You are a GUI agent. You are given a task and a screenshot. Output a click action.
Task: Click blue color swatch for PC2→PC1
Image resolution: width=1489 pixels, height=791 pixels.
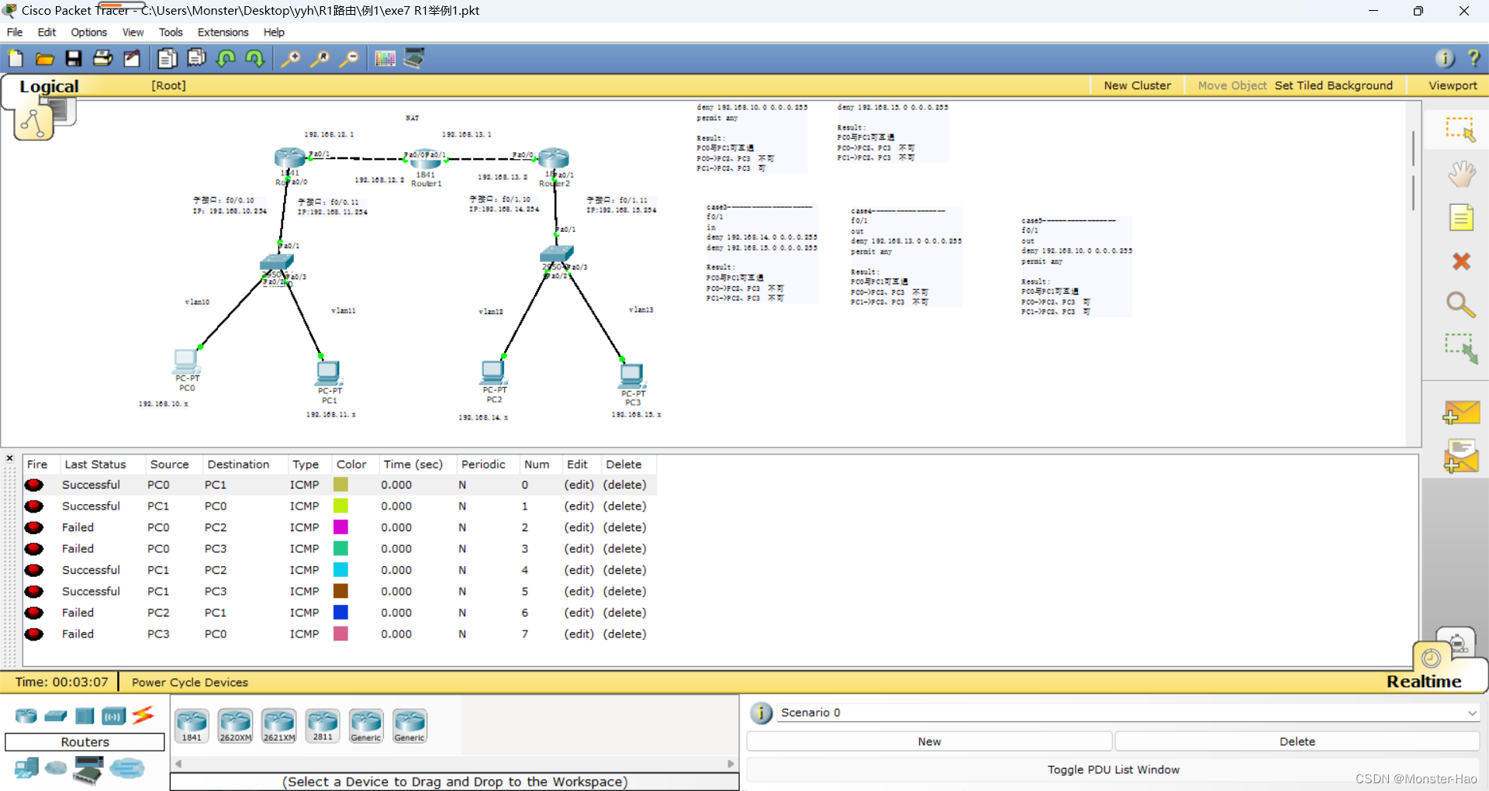coord(340,613)
